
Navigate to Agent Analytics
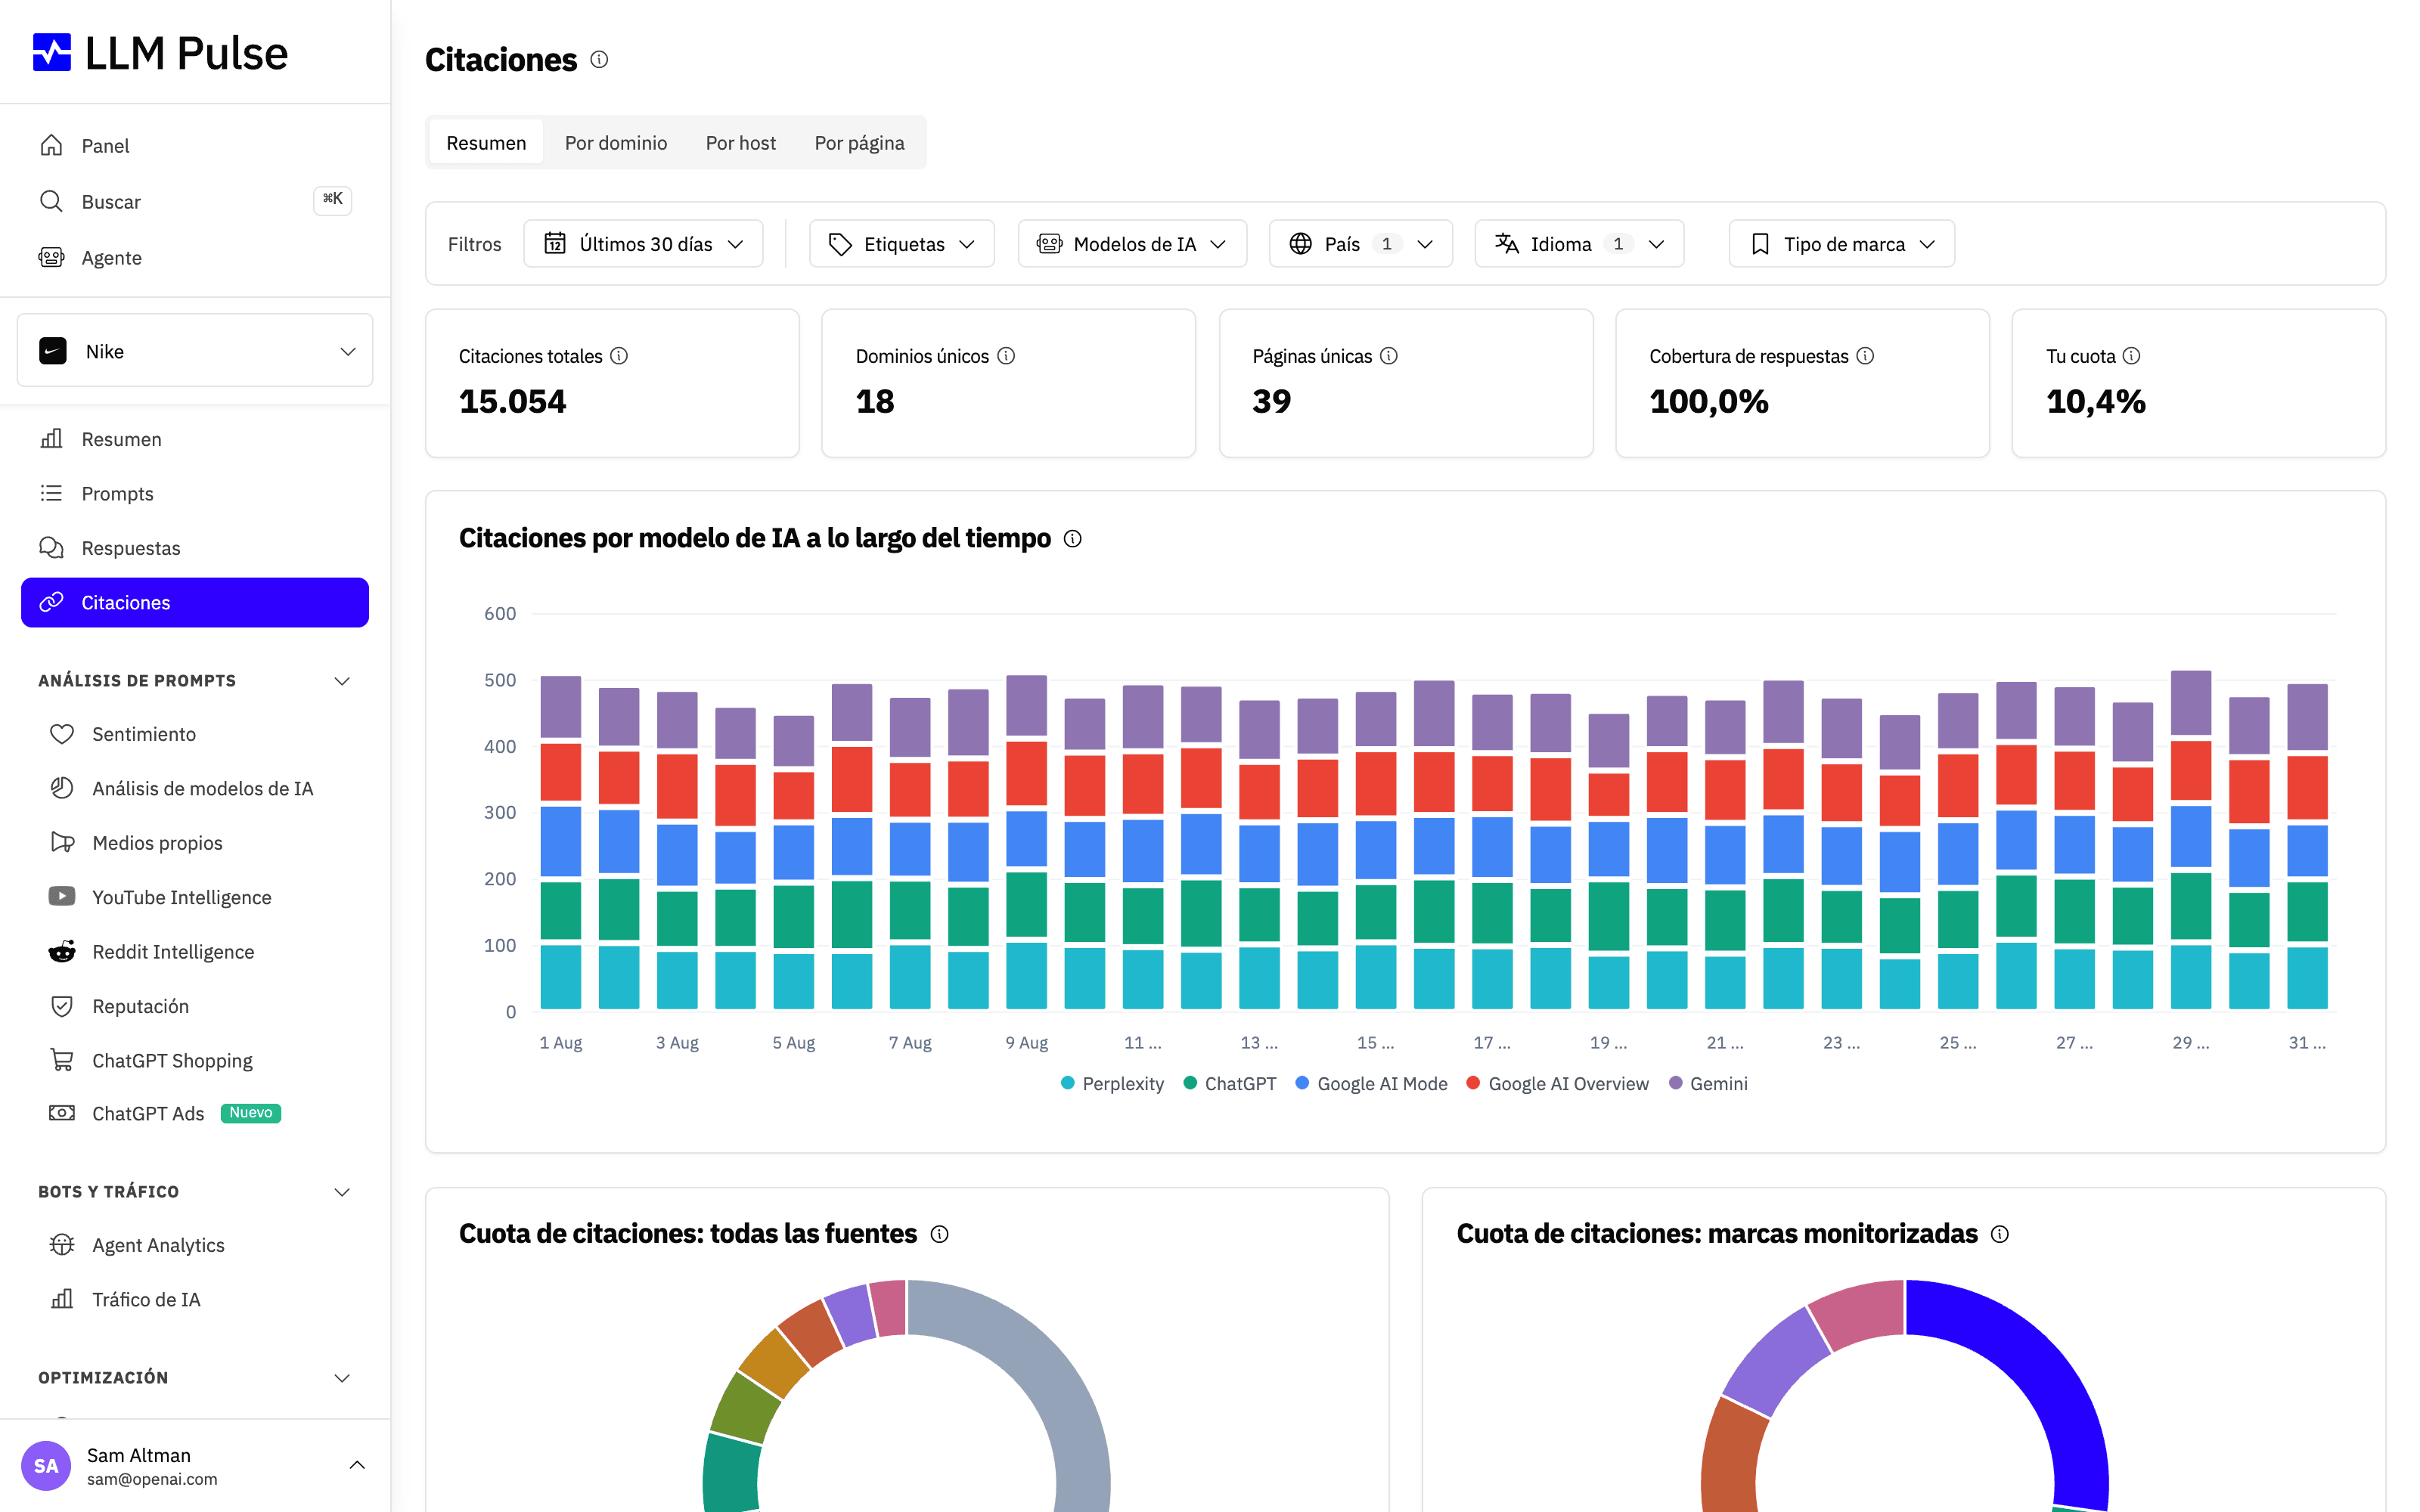pyautogui.click(x=195, y=1245)
